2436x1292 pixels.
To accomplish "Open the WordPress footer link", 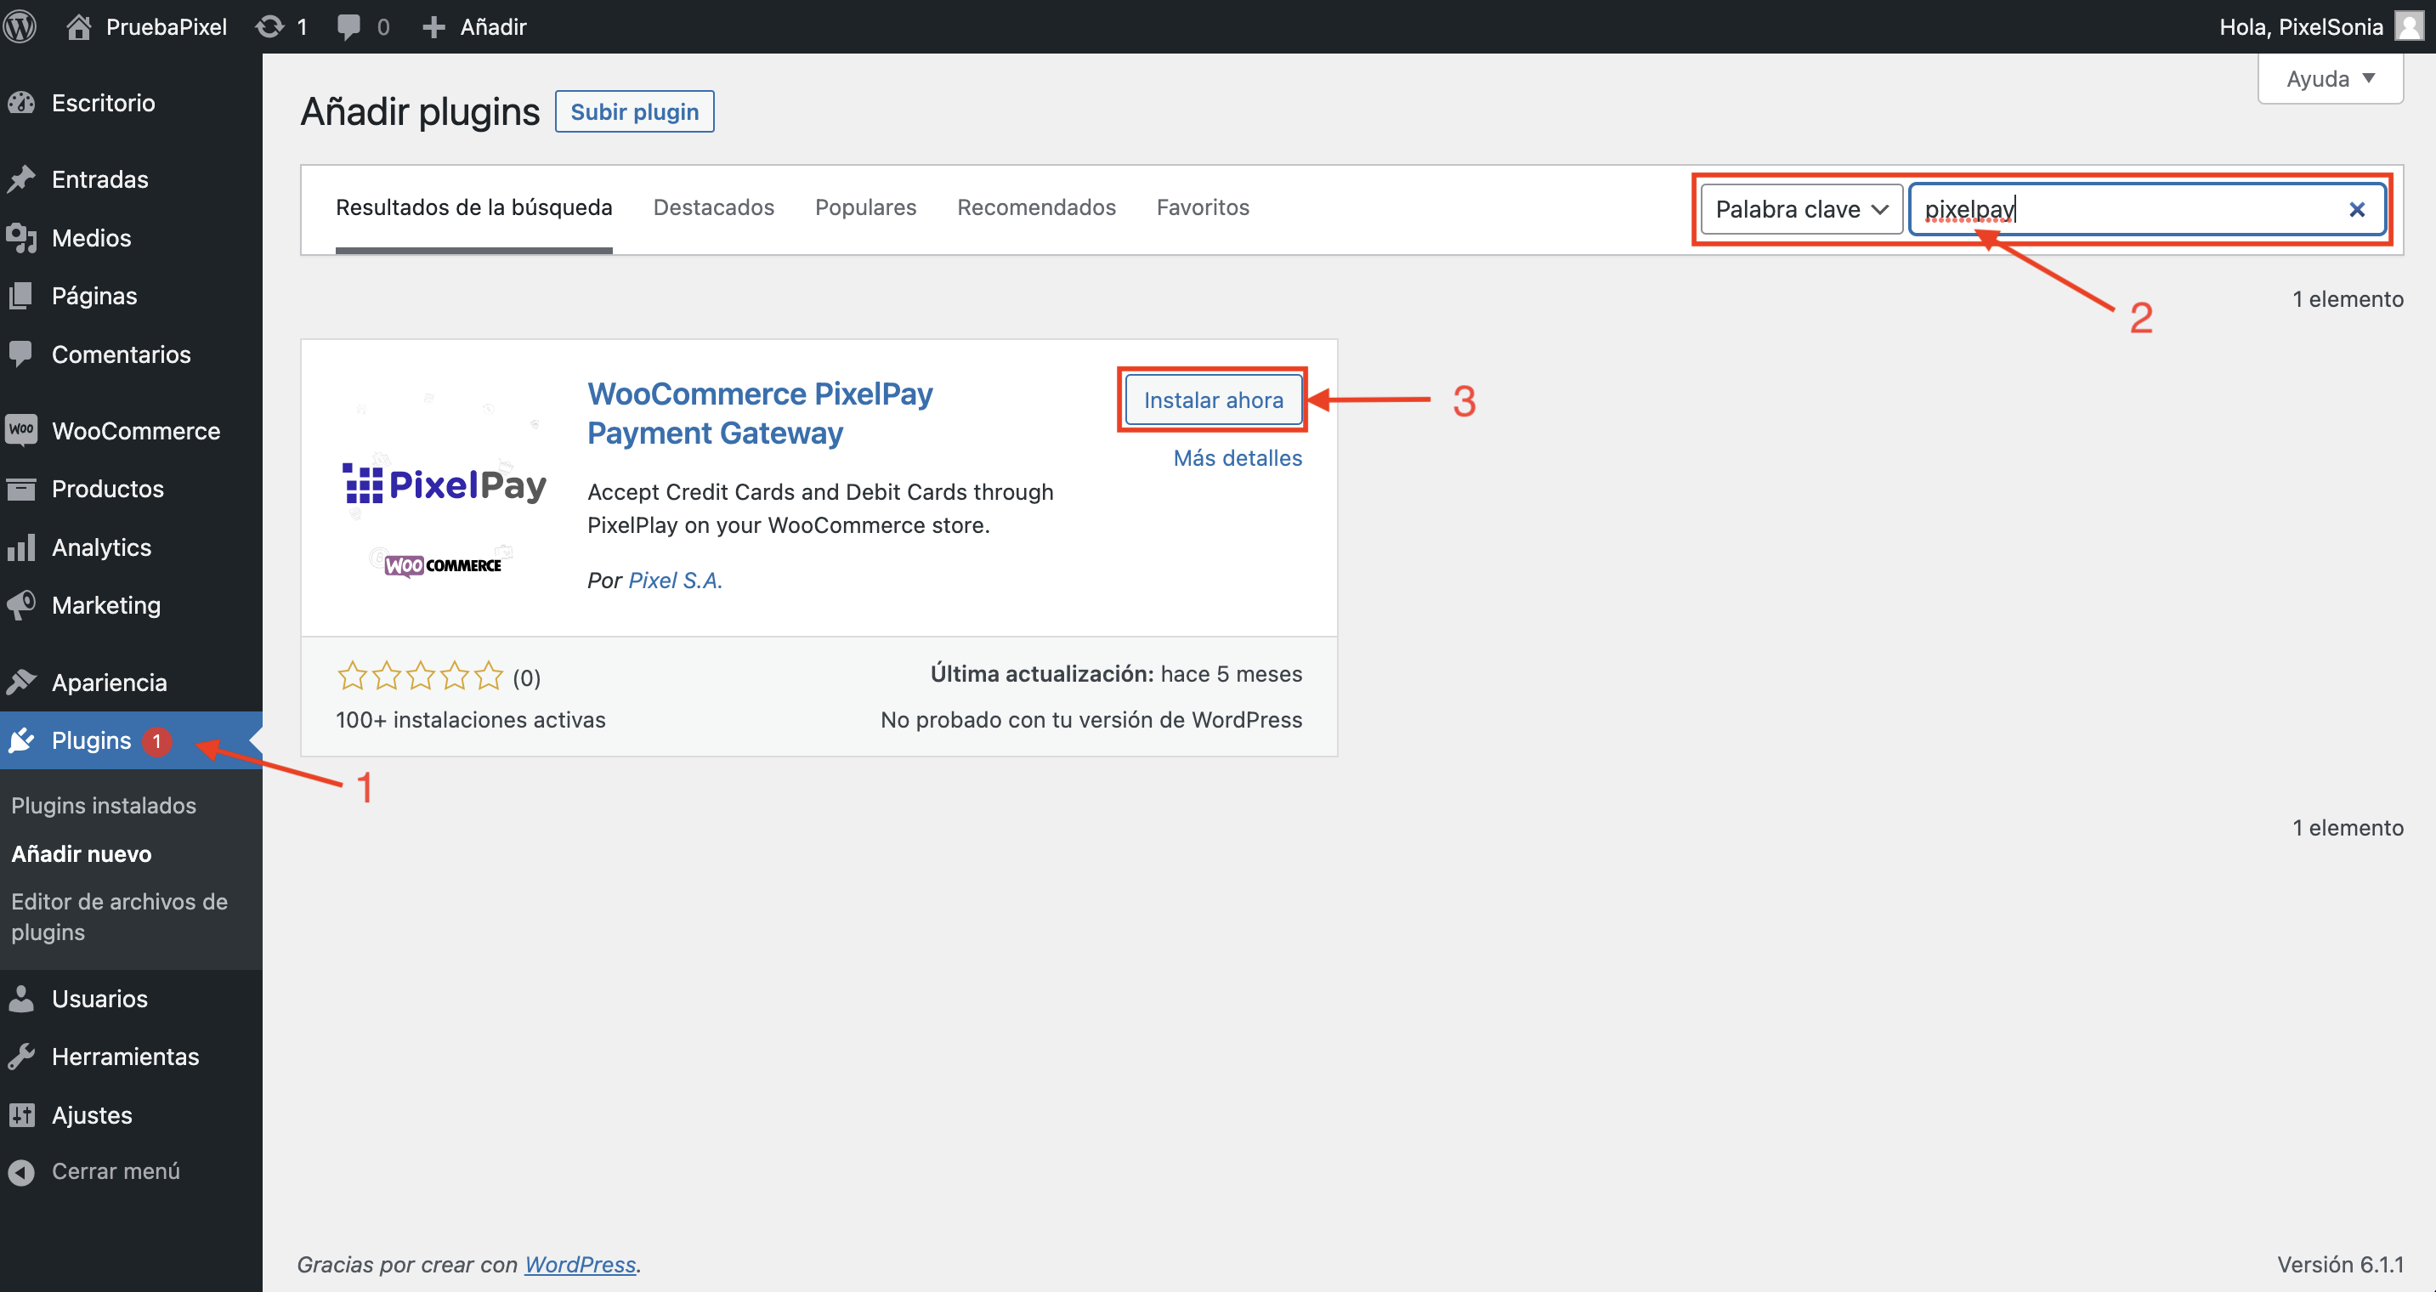I will click(580, 1265).
